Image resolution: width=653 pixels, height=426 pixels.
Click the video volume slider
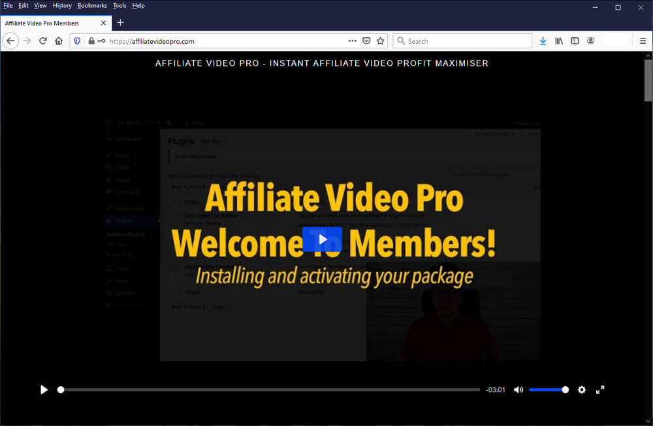click(549, 390)
